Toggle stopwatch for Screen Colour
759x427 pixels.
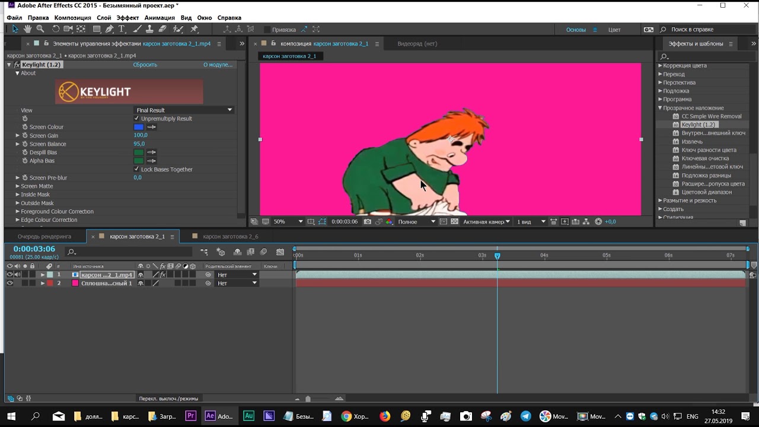(25, 127)
